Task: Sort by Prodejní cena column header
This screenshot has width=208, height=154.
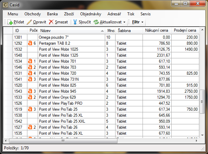Action: click(185, 31)
